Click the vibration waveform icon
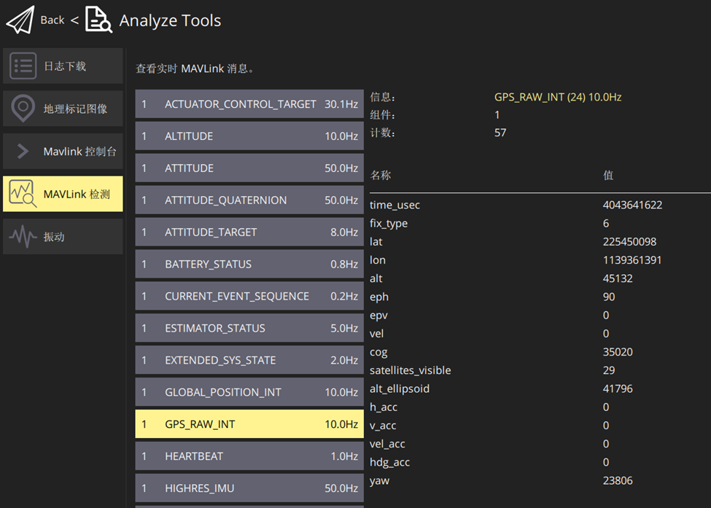The width and height of the screenshot is (711, 508). point(23,237)
